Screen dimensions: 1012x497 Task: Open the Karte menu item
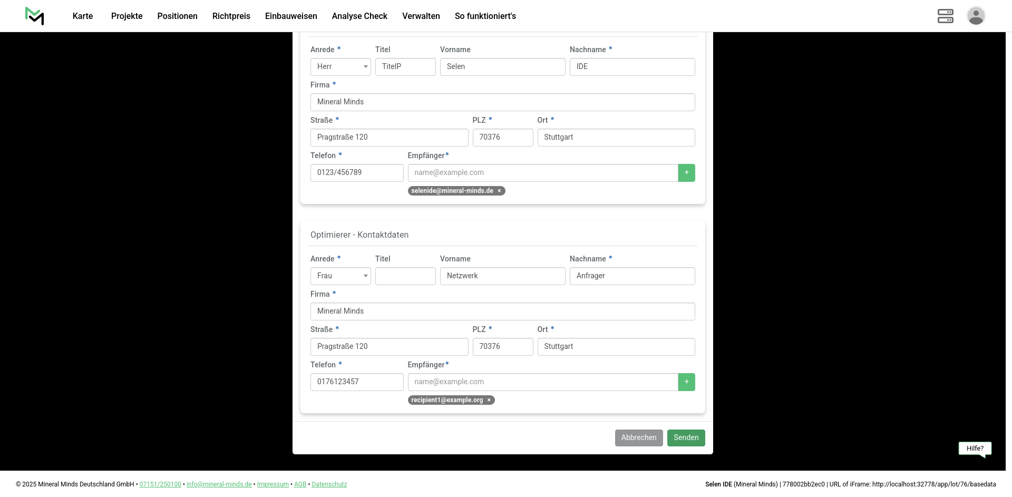point(83,16)
